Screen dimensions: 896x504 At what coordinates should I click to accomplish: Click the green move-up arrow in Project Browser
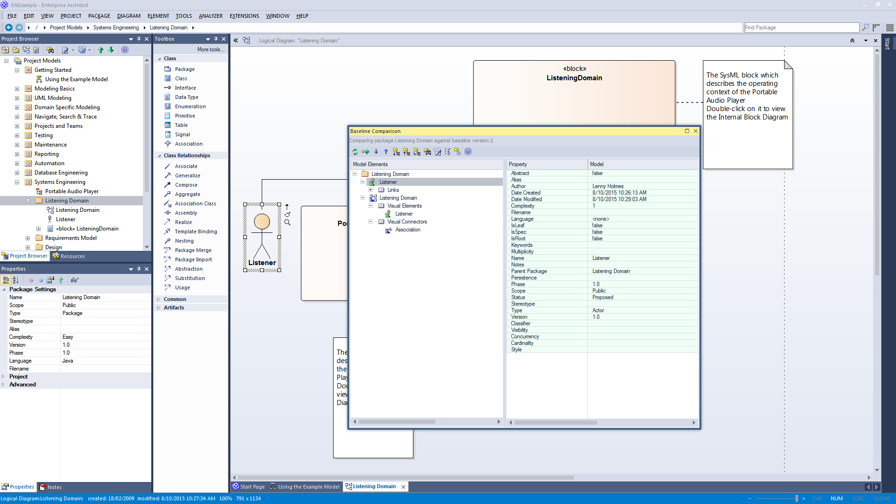[100, 50]
